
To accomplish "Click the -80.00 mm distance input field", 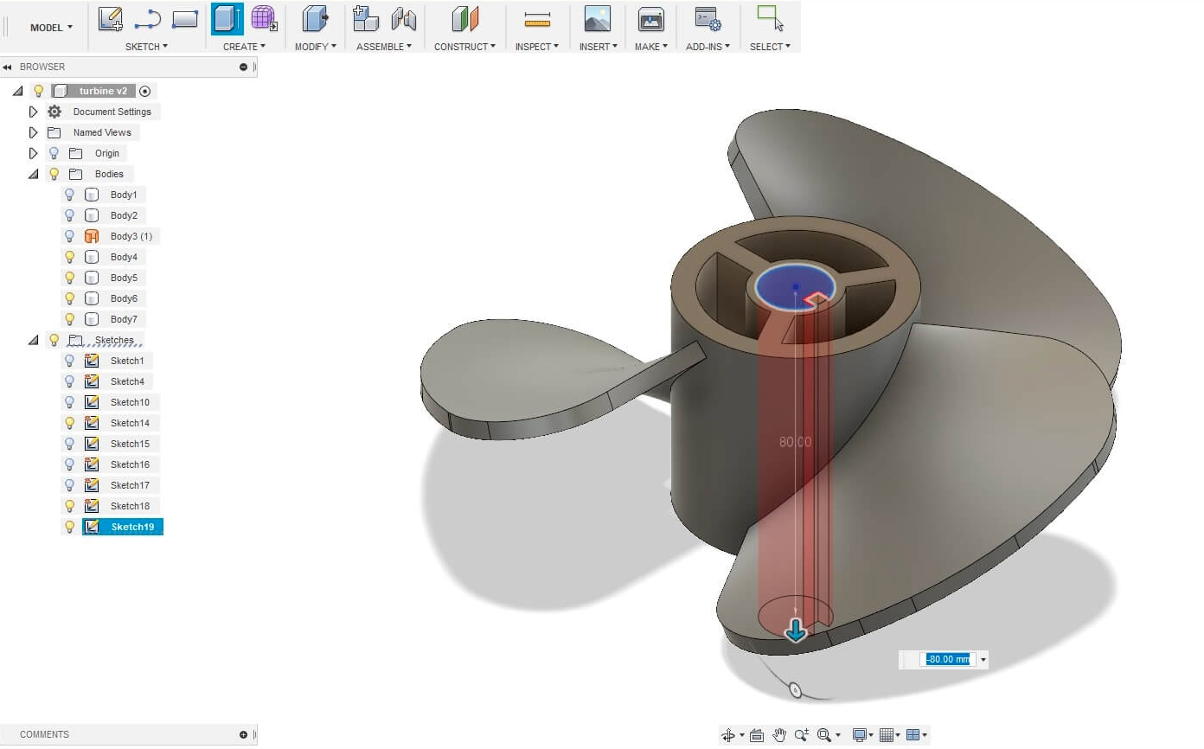I will (x=947, y=660).
